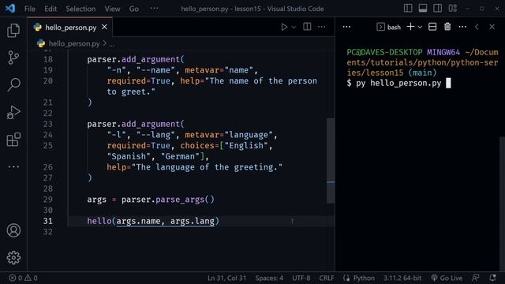Screen dimensions: 505x284
Task: Select the bash terminal label
Action: point(389,27)
